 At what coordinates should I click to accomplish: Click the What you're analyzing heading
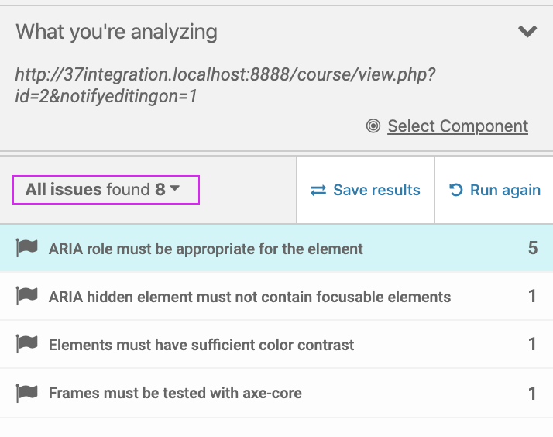point(116,32)
